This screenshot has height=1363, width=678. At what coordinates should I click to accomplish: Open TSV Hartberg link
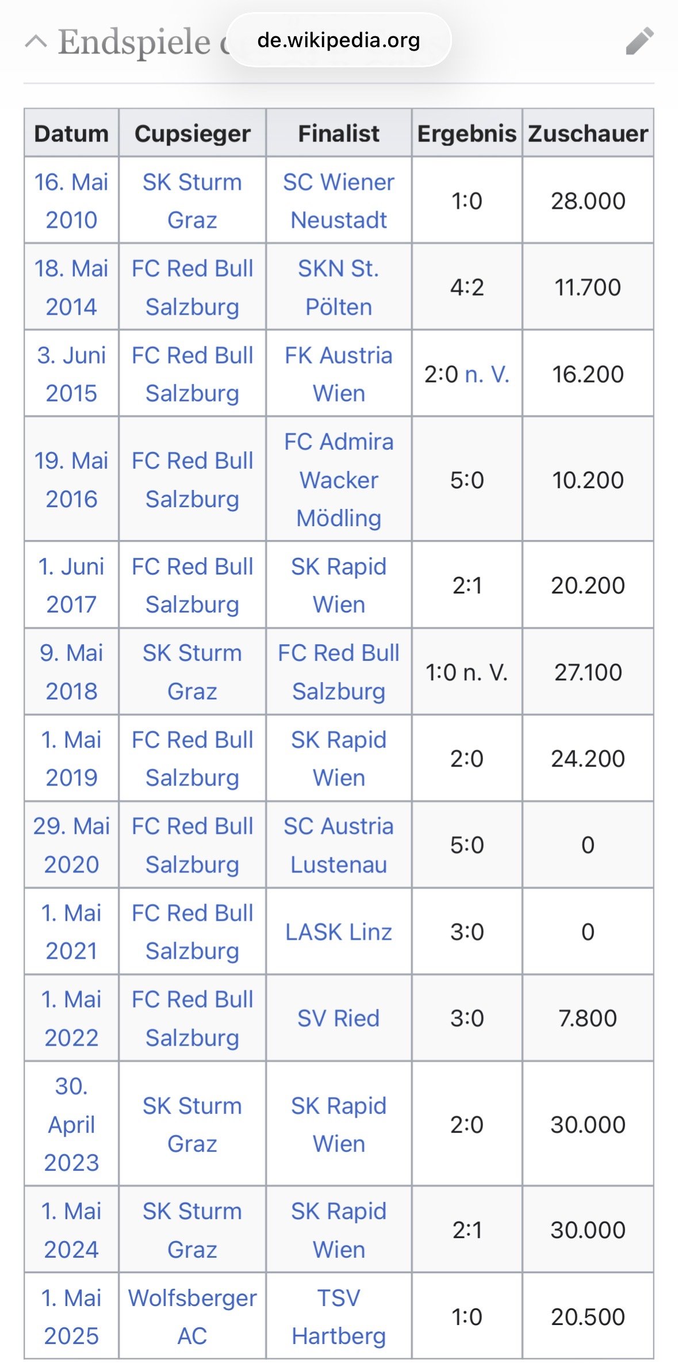tap(339, 1316)
